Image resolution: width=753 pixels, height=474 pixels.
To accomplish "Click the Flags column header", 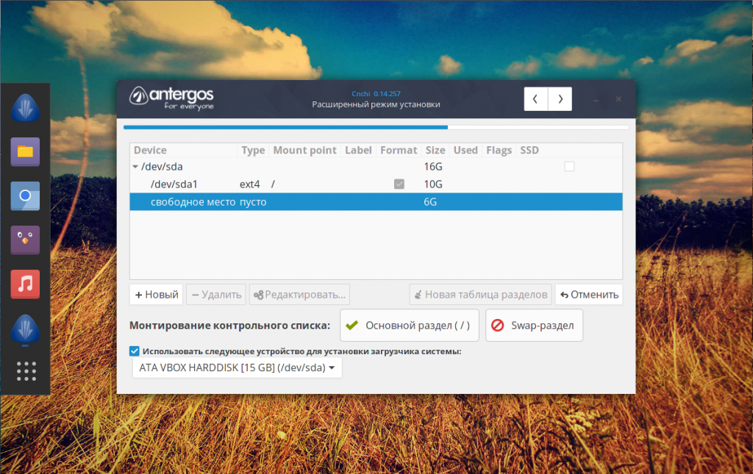I will click(499, 150).
